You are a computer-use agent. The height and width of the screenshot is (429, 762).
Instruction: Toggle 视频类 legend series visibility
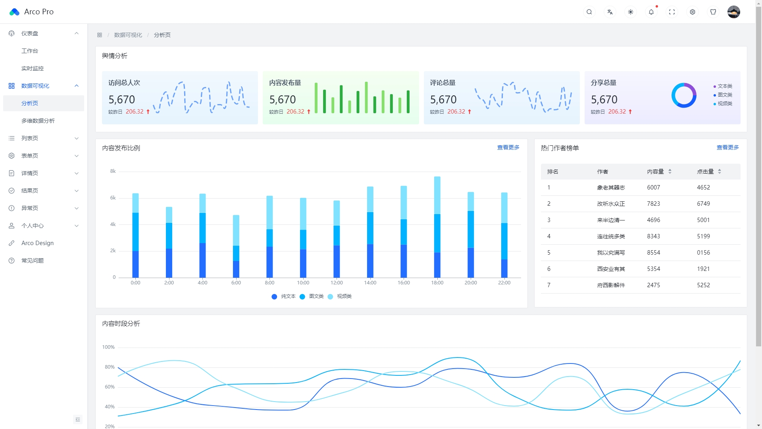click(x=340, y=296)
